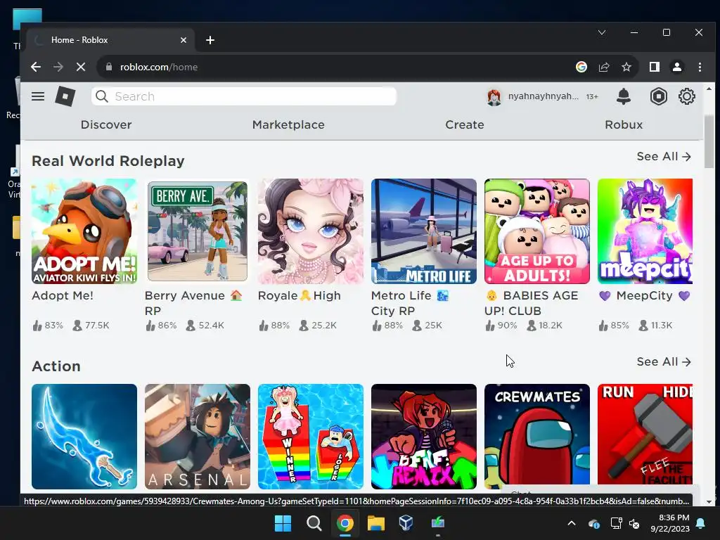Image resolution: width=720 pixels, height=540 pixels.
Task: Stop page loading with the X button
Action: coord(81,67)
